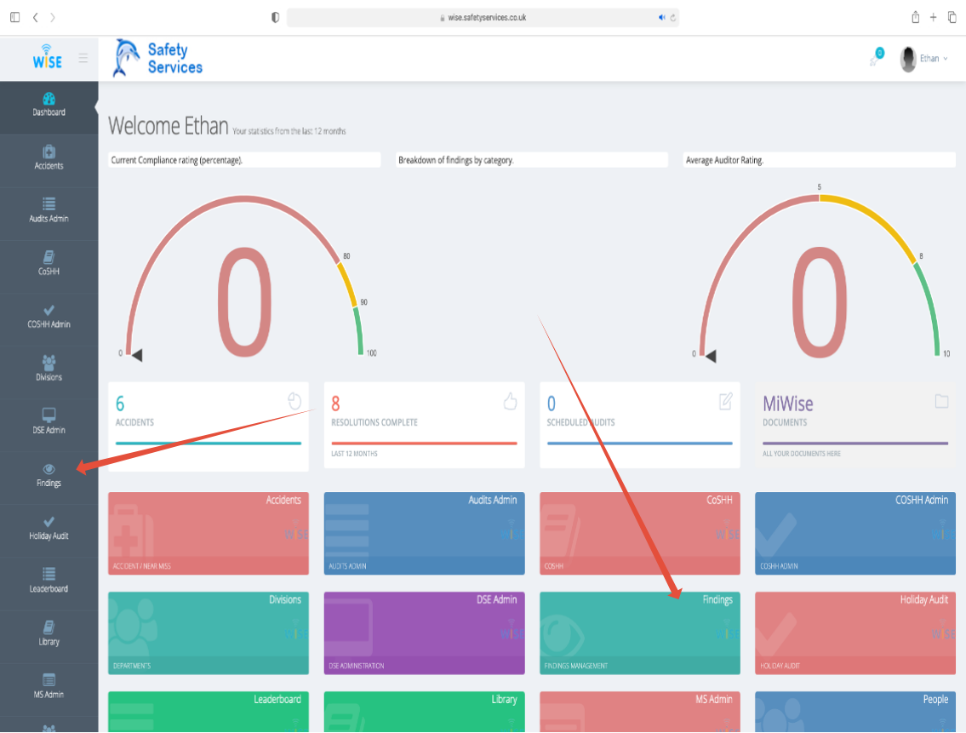
Task: Go back in browser history
Action: (35, 17)
